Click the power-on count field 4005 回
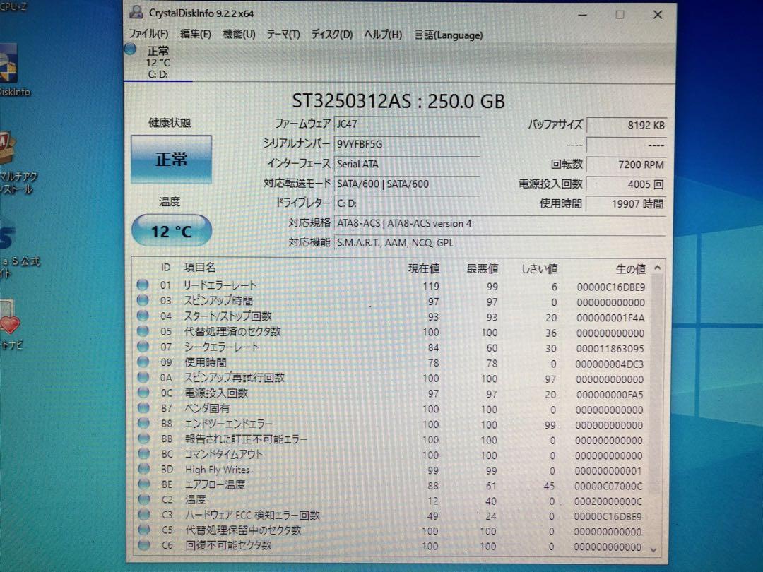 [x=626, y=184]
